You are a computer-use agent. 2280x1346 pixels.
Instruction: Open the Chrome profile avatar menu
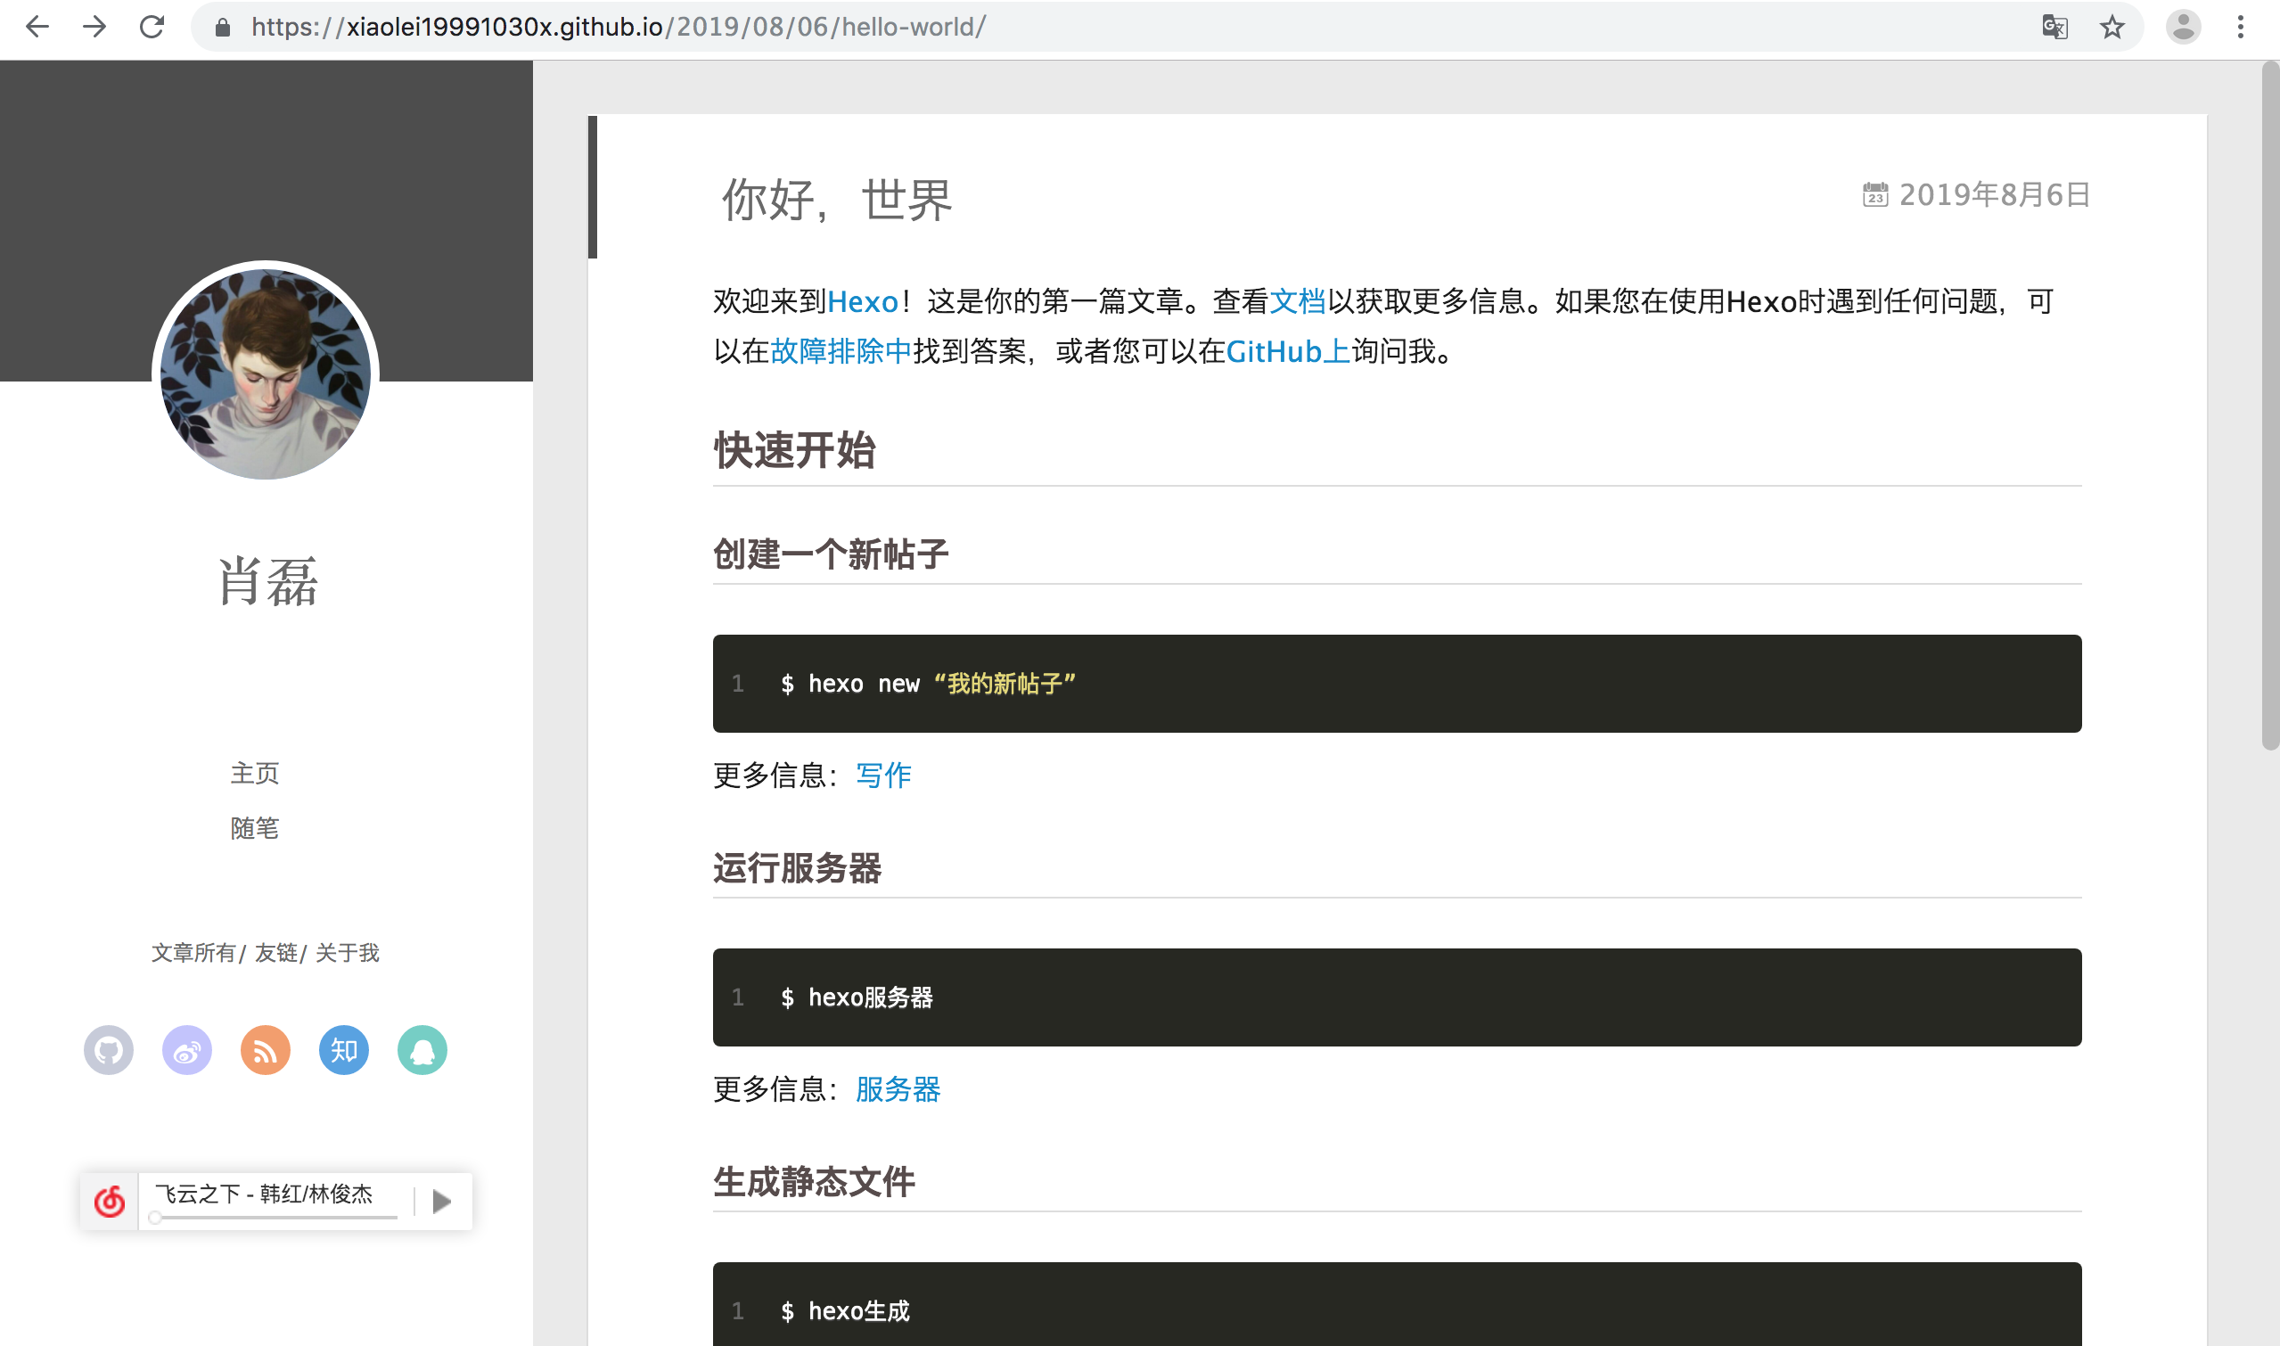2183,28
